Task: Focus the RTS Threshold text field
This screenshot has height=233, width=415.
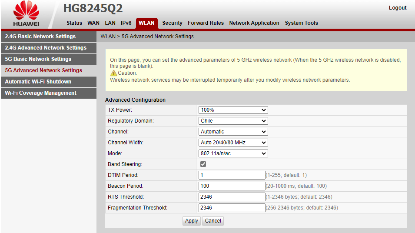Action: 232,197
